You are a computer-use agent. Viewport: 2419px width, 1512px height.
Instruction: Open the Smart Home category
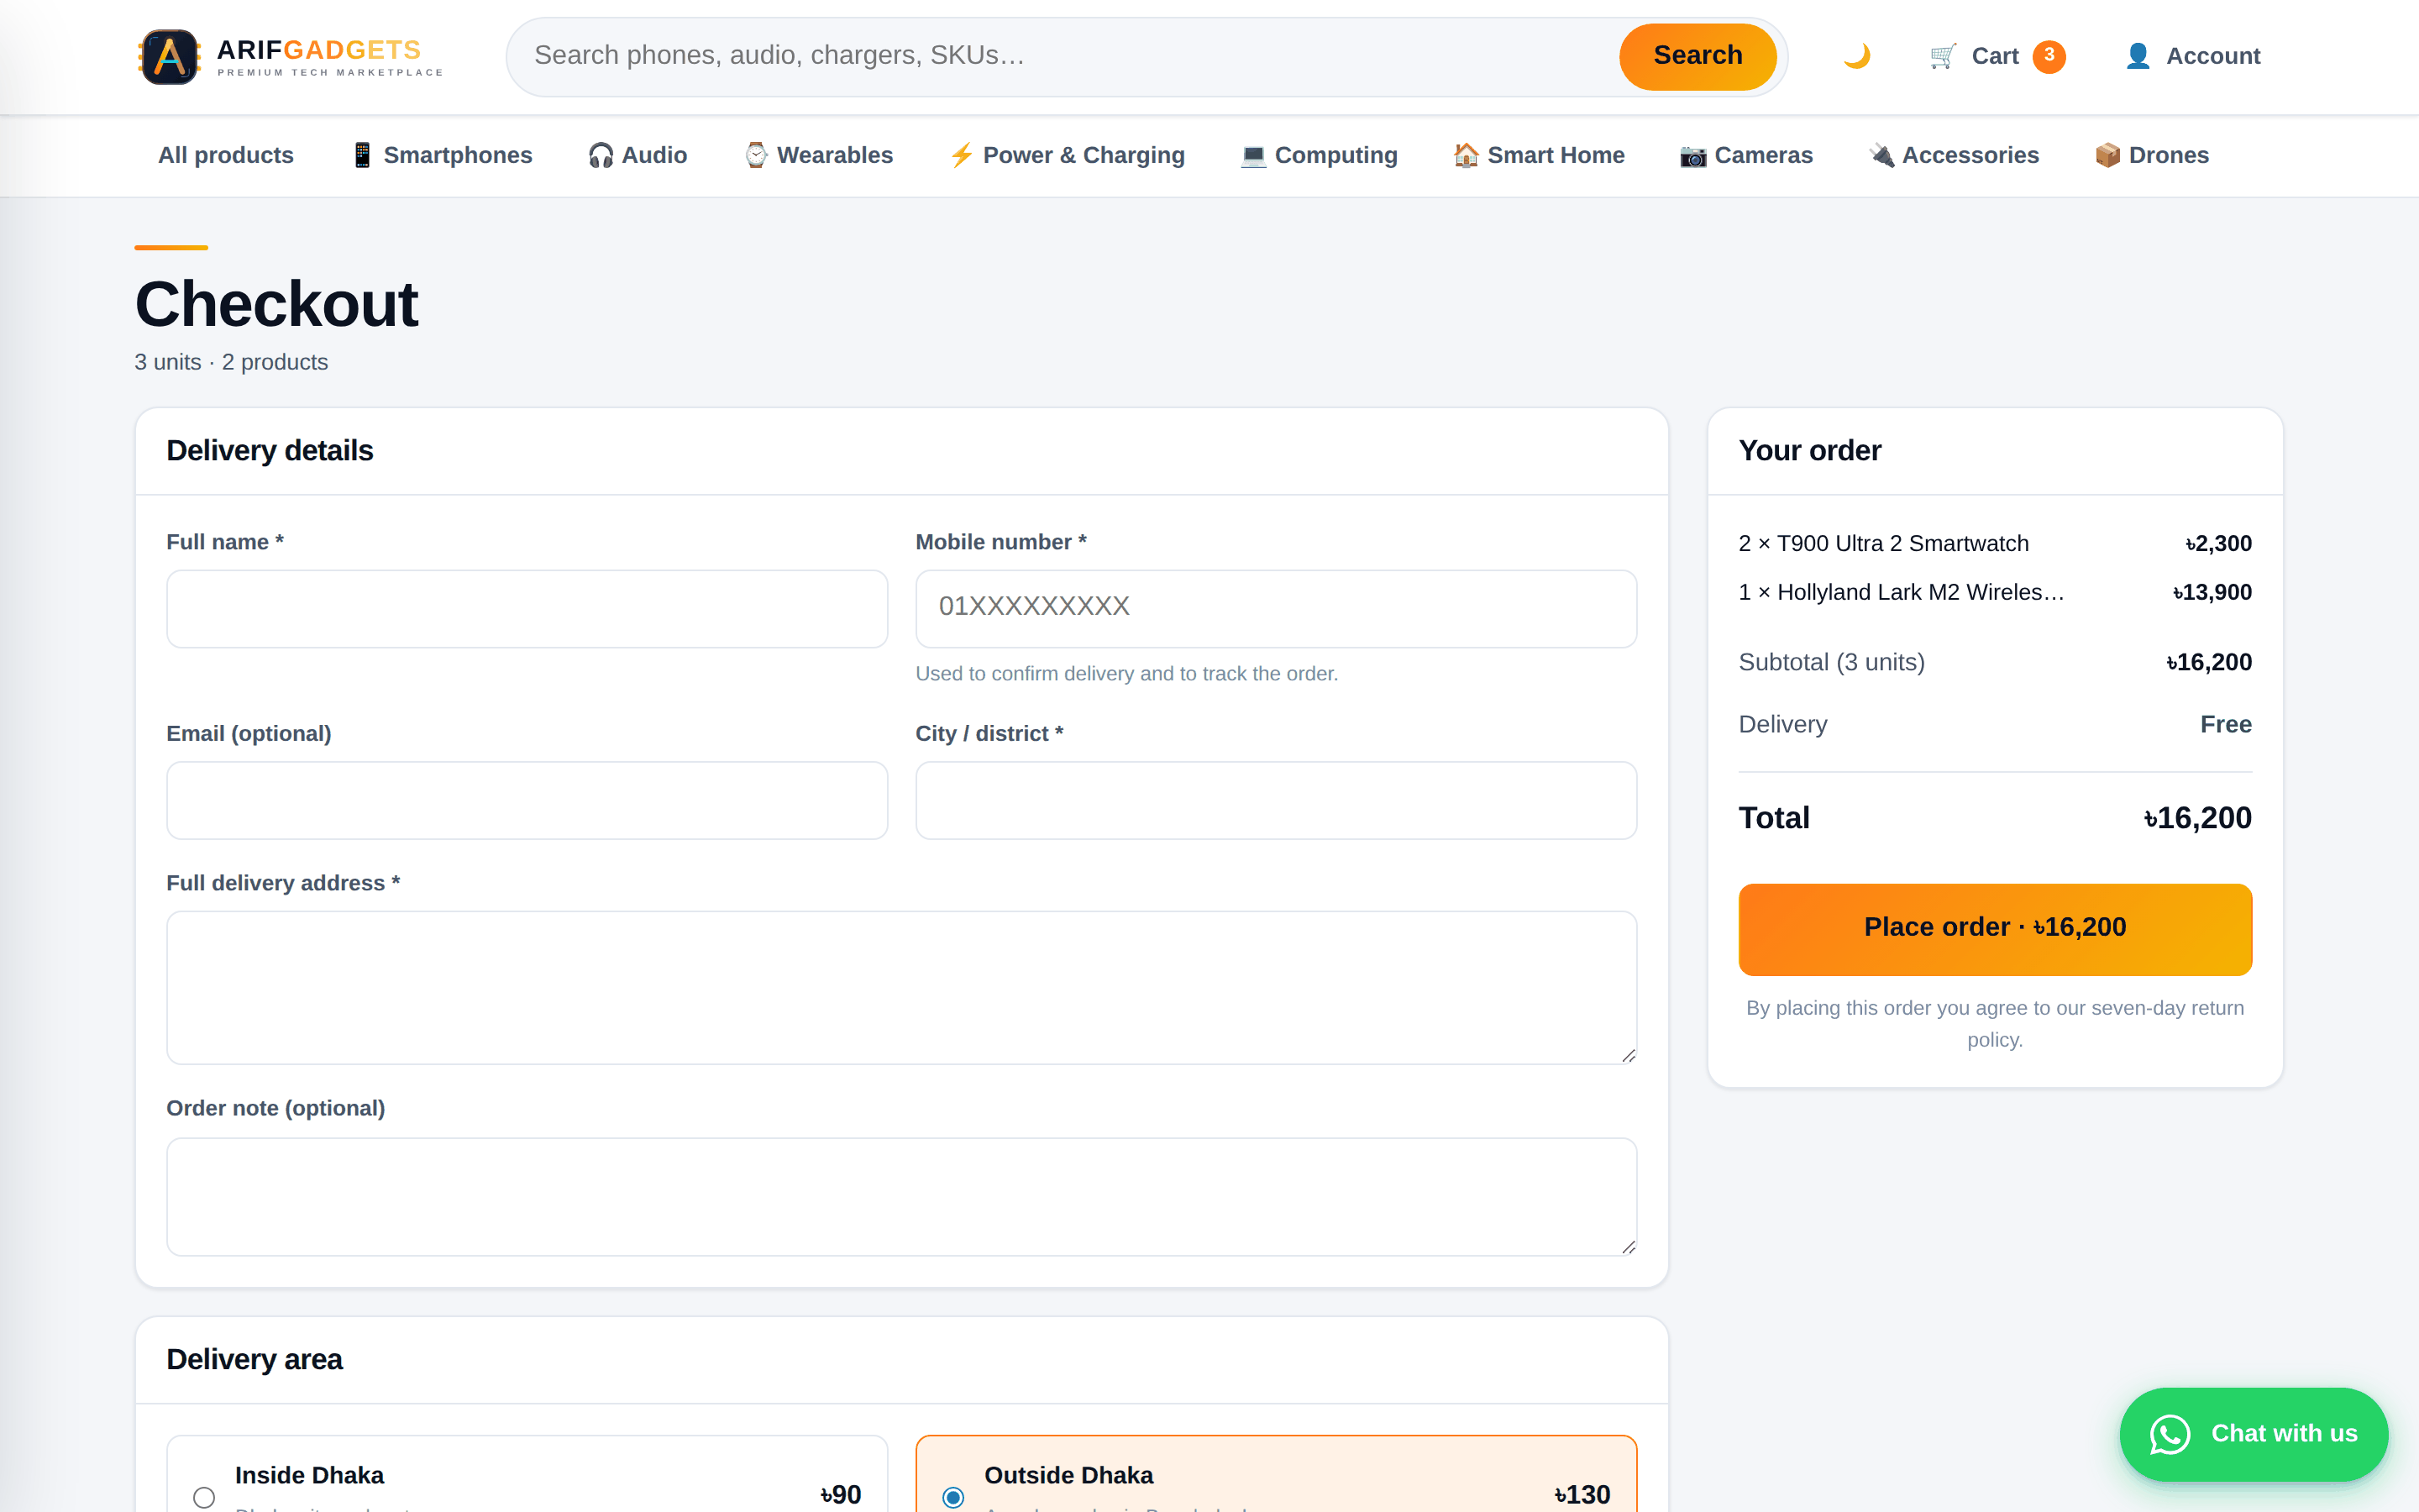point(1540,155)
